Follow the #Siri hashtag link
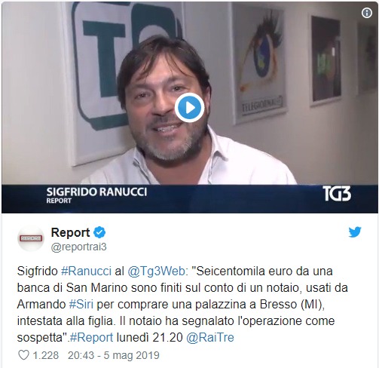Viewport: 379px width, 368px height. tap(81, 305)
